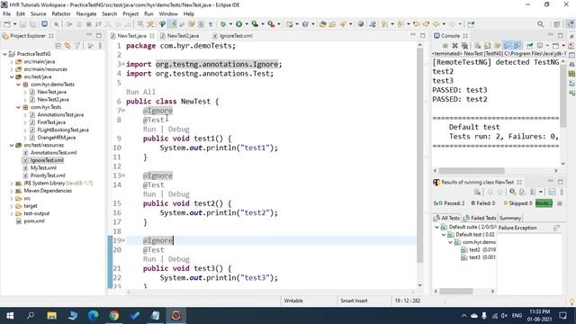Click Remove All Terminated Launches in Console
The image size is (576, 324).
464,46
